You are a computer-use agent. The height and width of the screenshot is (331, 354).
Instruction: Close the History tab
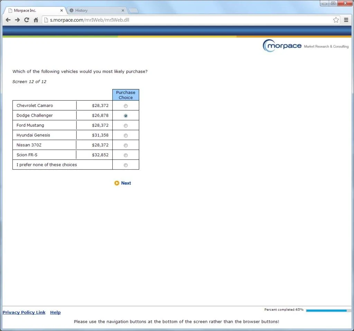click(123, 10)
